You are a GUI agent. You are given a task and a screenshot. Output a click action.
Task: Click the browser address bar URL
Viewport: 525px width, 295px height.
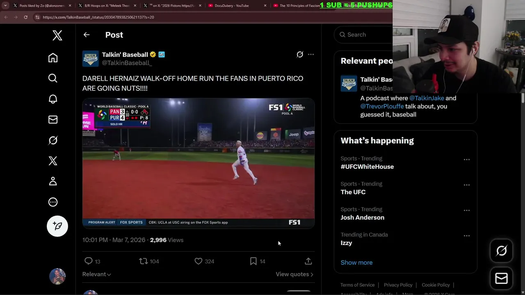pyautogui.click(x=98, y=17)
